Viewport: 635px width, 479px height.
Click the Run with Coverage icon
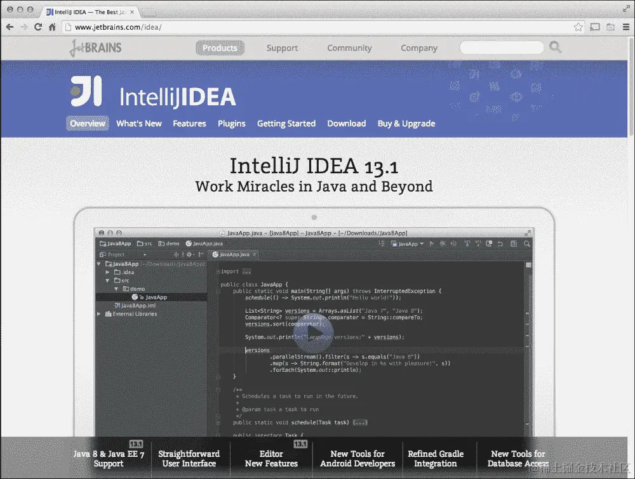tap(452, 244)
